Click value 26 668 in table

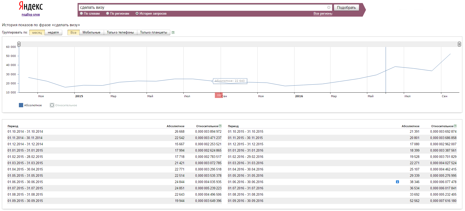coord(180,131)
